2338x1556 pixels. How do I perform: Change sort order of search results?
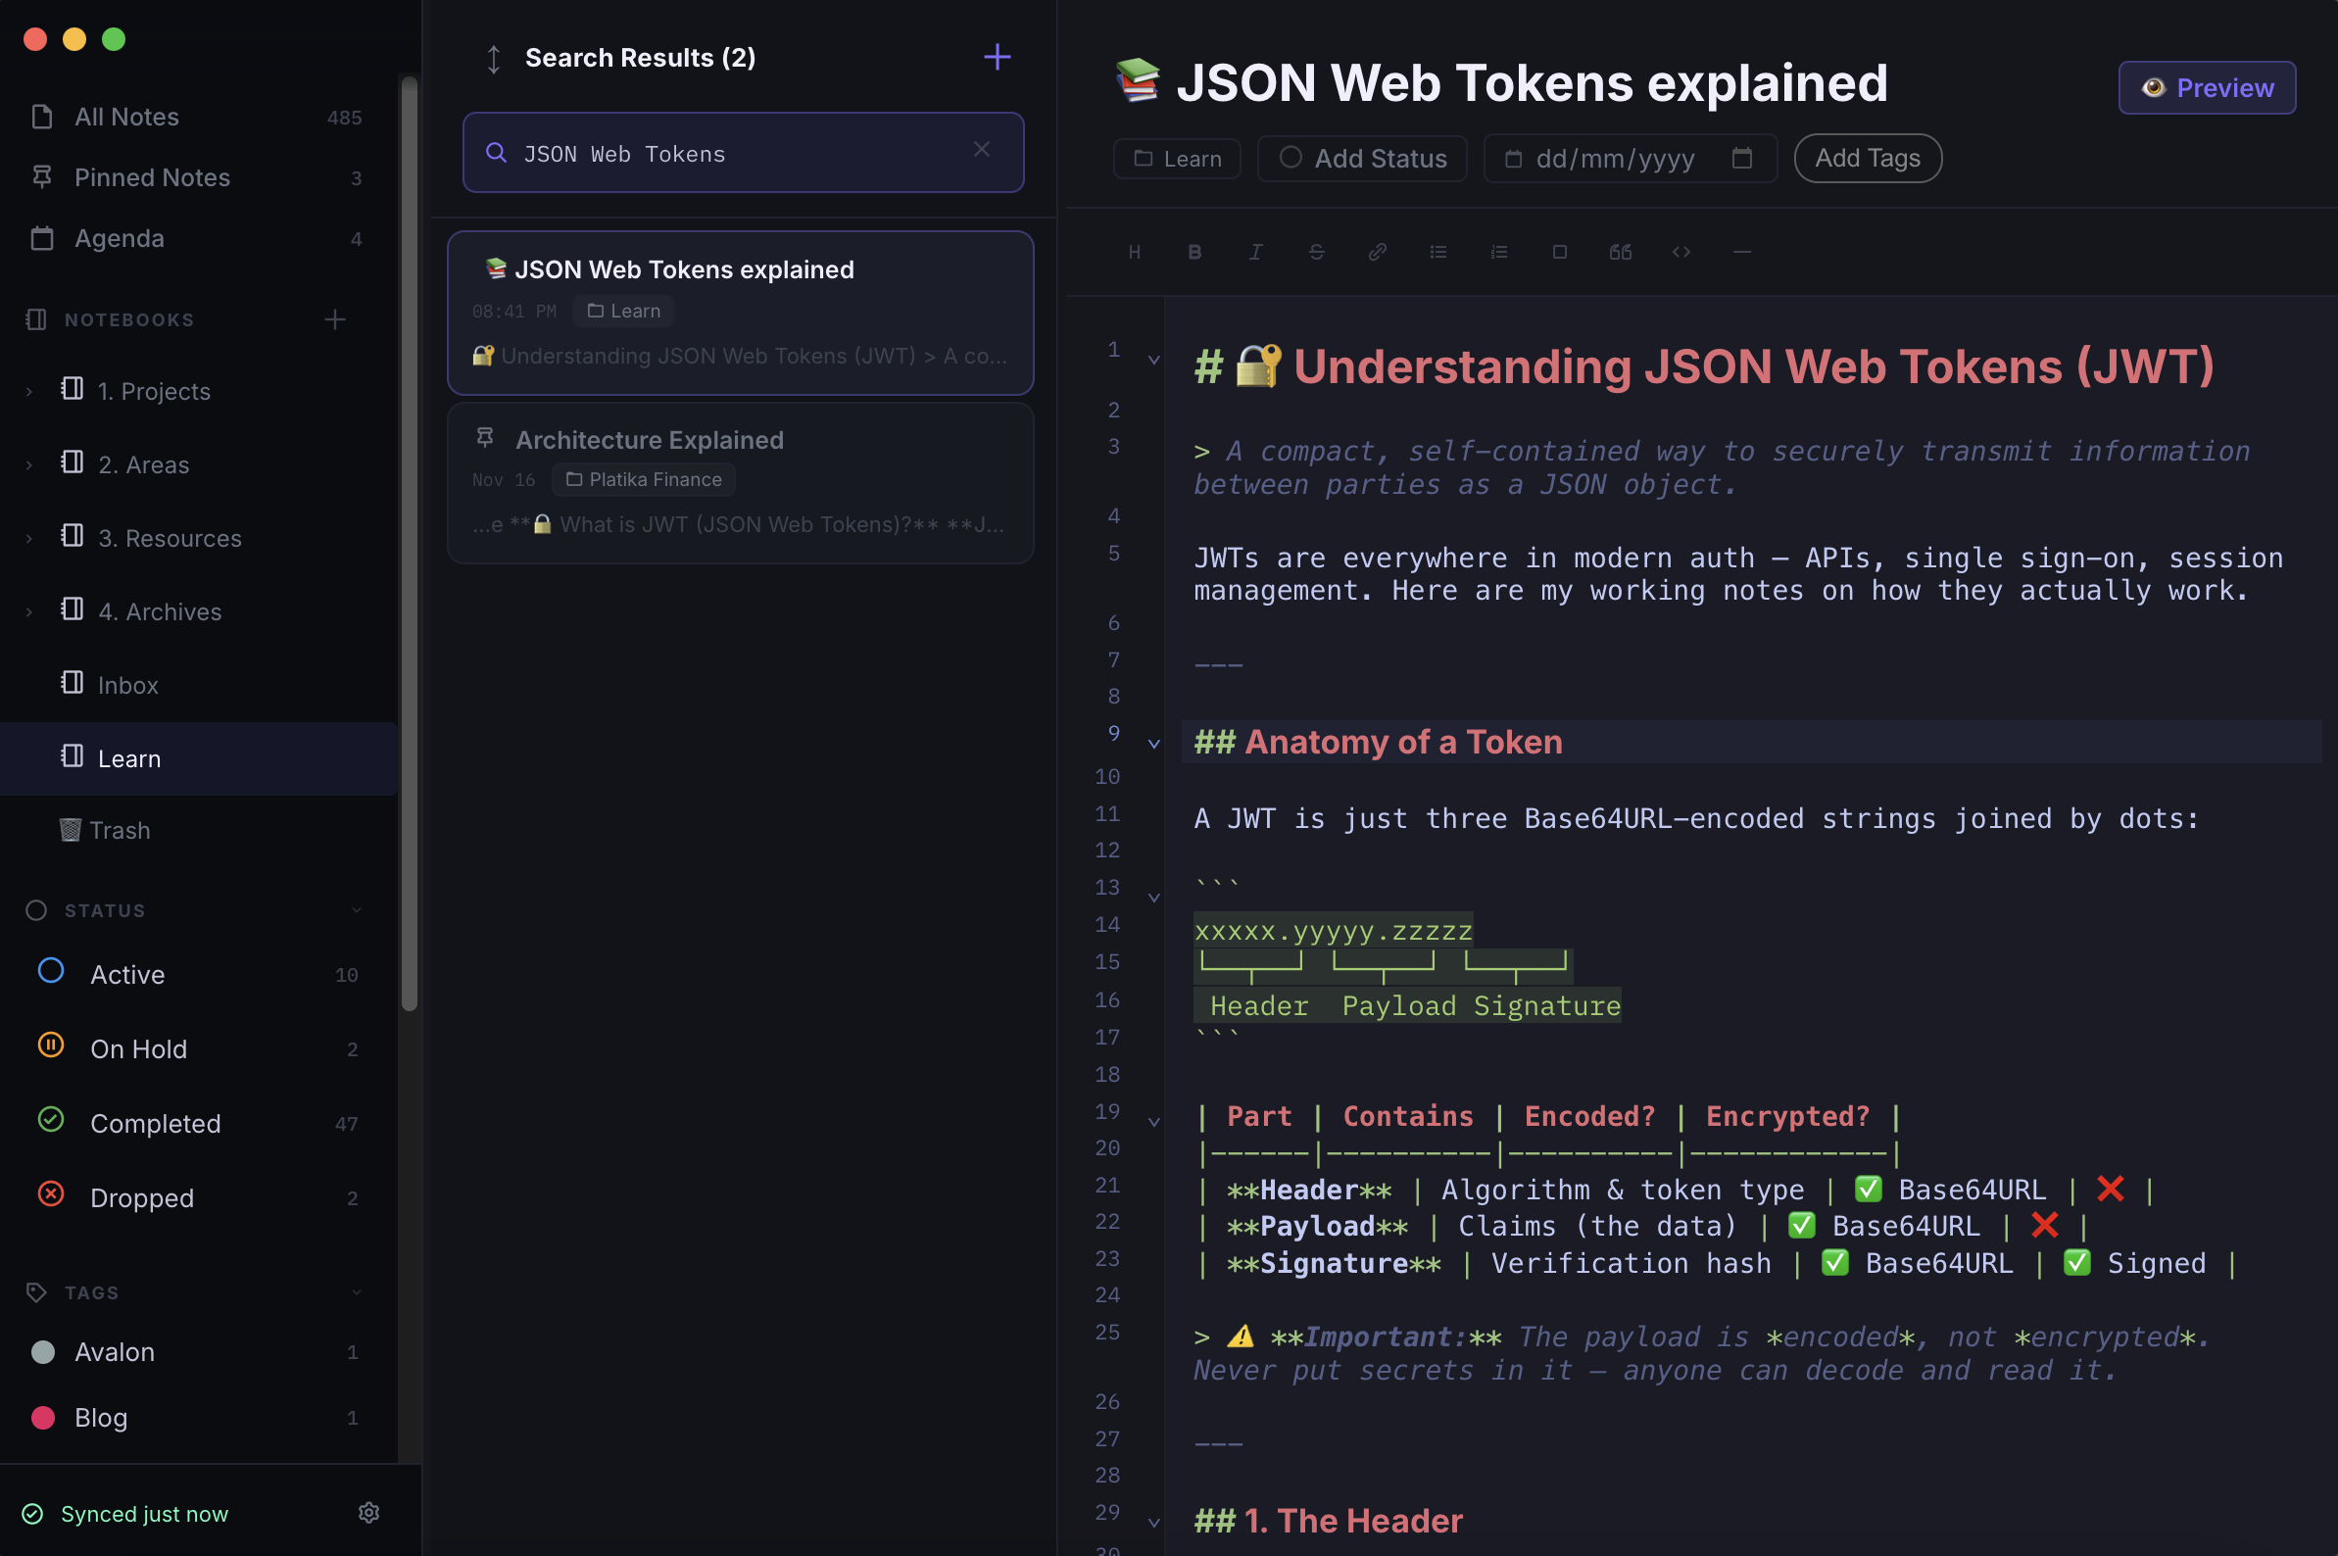[493, 59]
